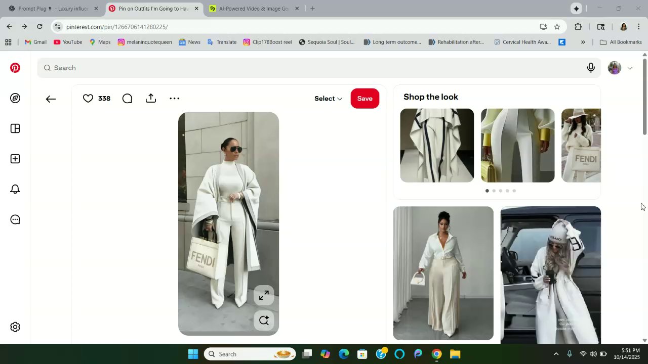Show more bookmarks with double chevron
The height and width of the screenshot is (364, 648).
[x=583, y=42]
